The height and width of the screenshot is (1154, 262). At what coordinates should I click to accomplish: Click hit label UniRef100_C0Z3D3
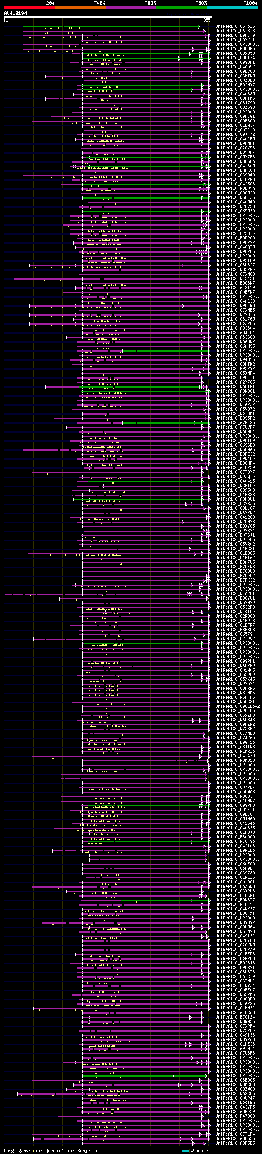(x=235, y=80)
